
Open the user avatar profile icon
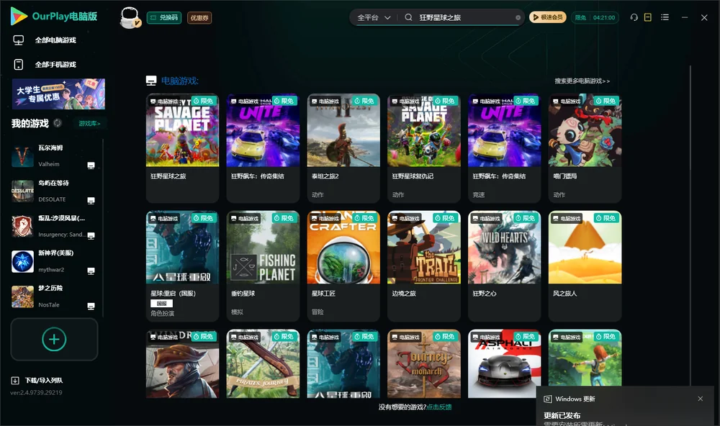pyautogui.click(x=130, y=17)
